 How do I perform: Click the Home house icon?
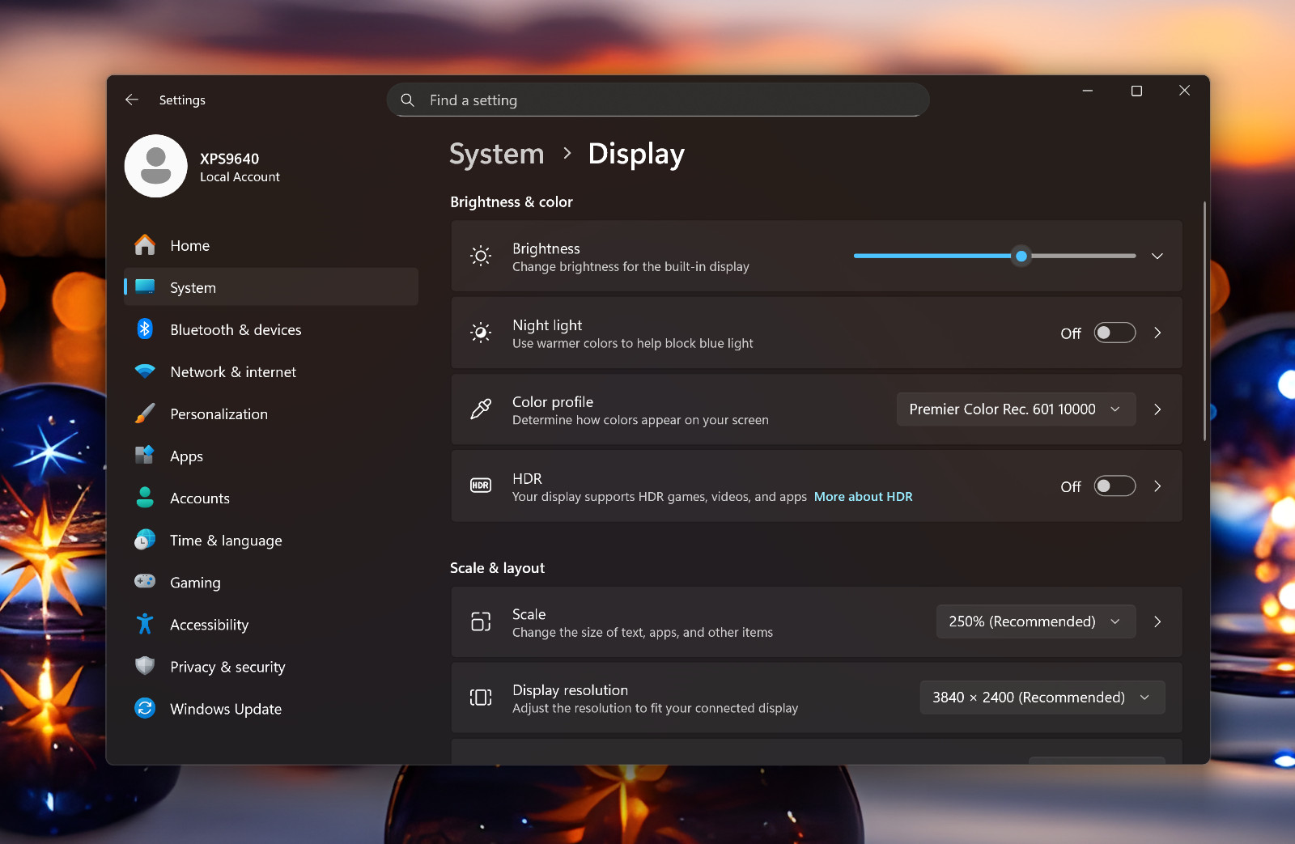click(145, 245)
